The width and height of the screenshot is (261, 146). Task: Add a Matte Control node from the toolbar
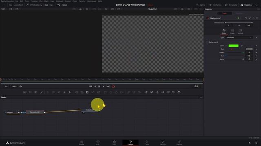click(87, 92)
